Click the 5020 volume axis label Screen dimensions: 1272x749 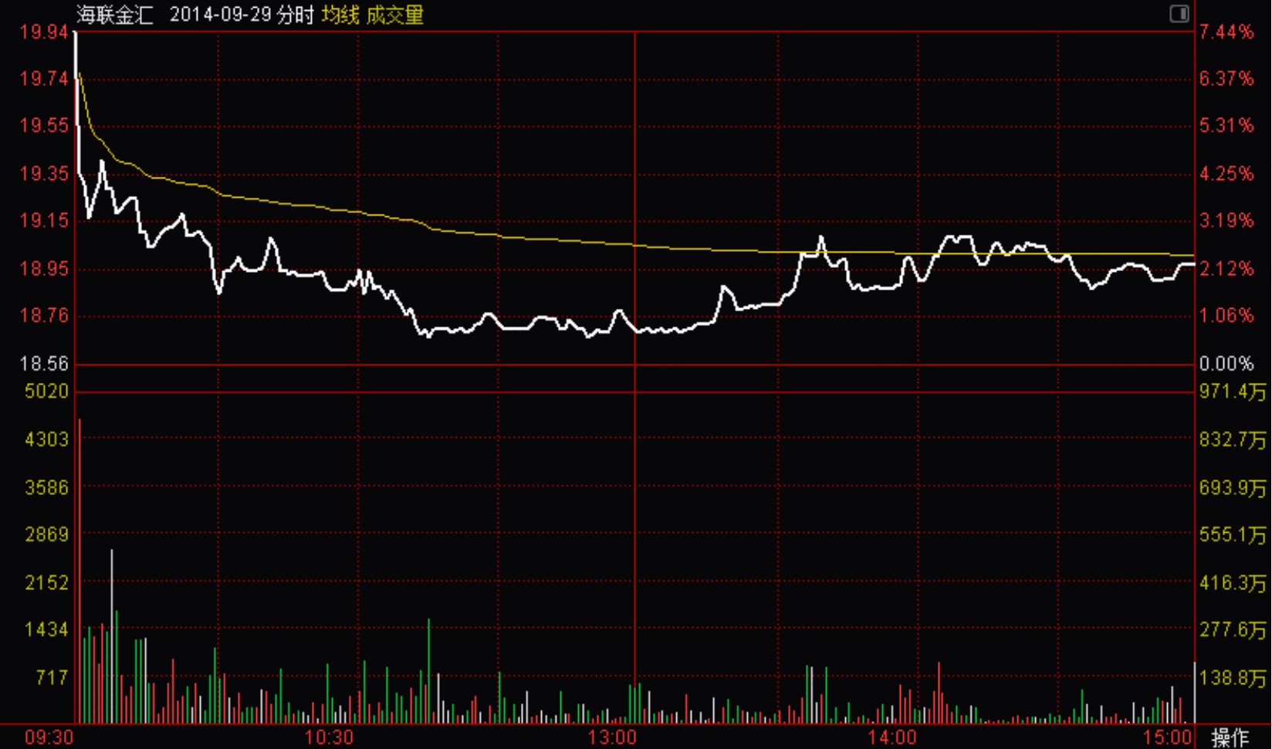click(46, 391)
